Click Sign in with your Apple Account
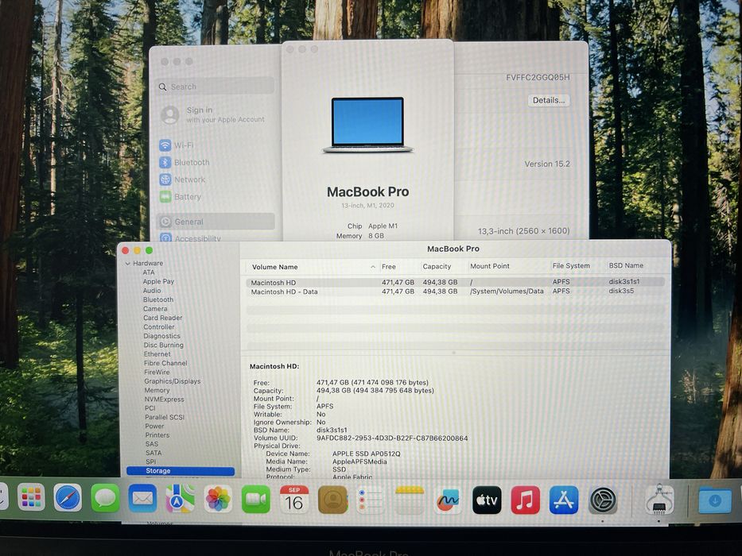742x556 pixels. [213, 114]
